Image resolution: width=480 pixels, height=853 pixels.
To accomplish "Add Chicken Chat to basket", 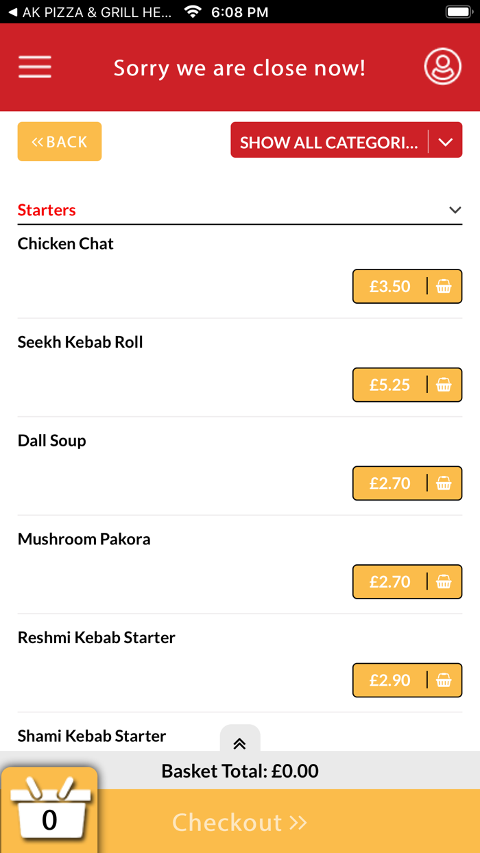I will pos(407,286).
